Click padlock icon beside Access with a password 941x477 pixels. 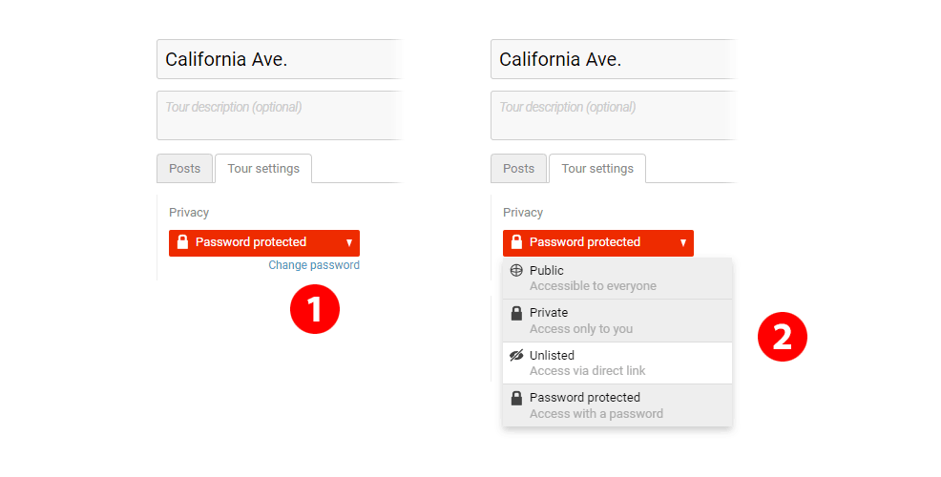pyautogui.click(x=516, y=397)
